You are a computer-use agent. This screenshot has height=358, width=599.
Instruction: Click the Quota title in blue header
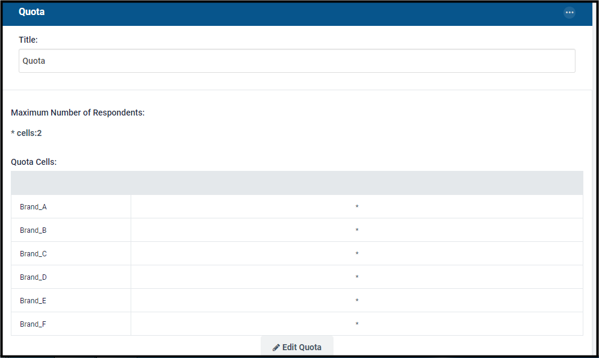32,12
